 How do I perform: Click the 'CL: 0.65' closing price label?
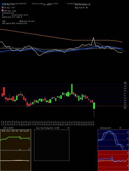pos(47,5)
